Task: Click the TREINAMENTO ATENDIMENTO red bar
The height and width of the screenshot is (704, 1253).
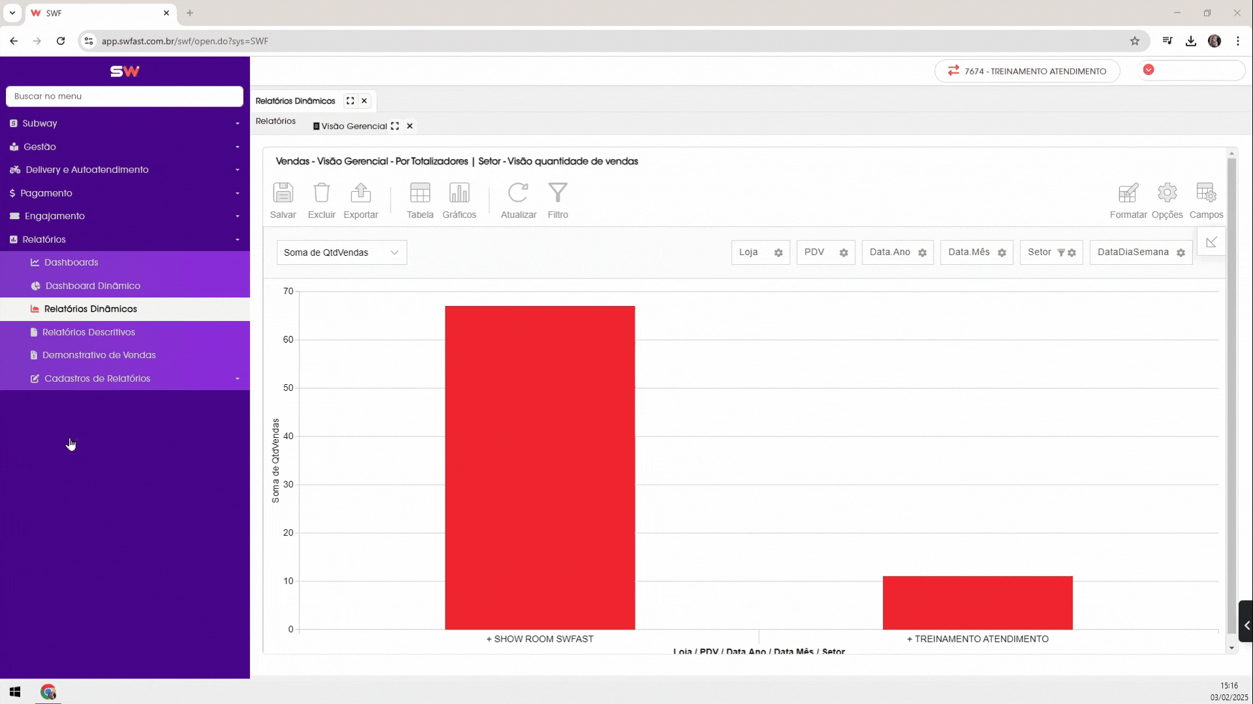Action: pos(977,603)
